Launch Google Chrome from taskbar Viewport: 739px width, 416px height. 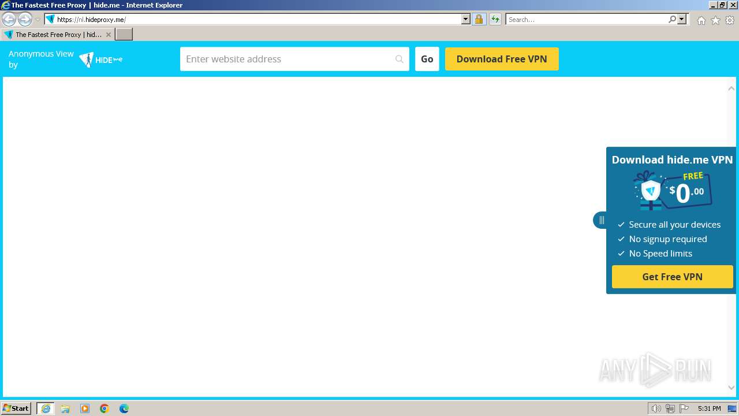(x=104, y=408)
